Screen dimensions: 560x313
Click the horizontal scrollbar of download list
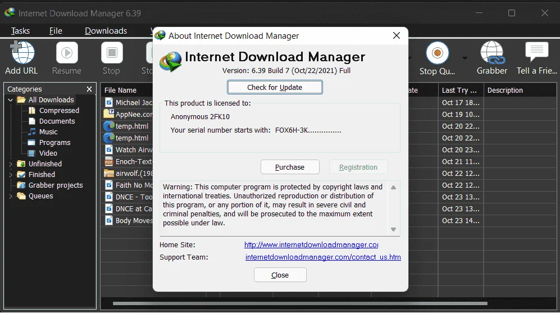pyautogui.click(x=300, y=303)
